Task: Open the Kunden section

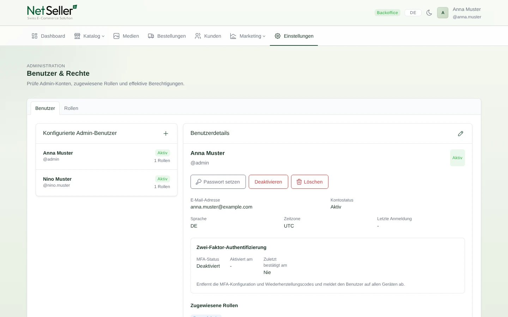Action: point(208,36)
